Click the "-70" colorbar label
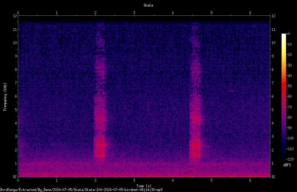 289,107
